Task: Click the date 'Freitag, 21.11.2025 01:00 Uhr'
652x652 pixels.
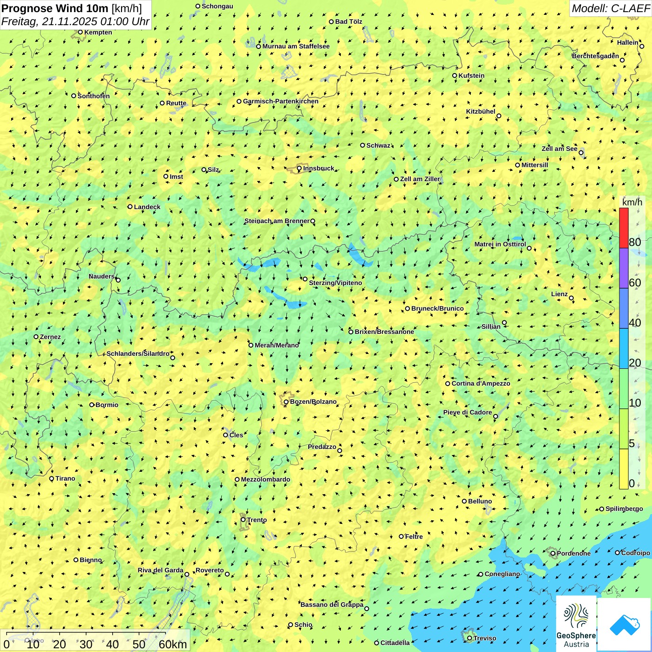Action: [x=75, y=21]
